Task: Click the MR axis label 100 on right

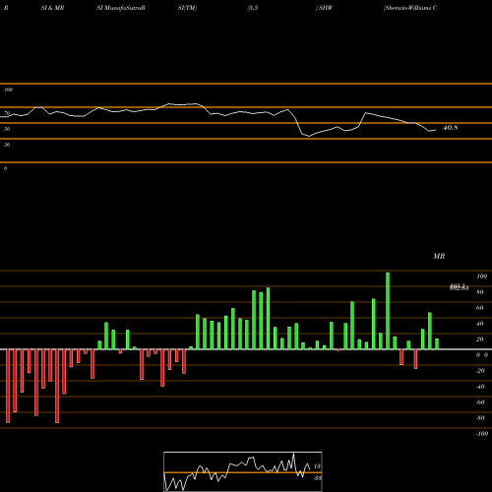Action: [x=481, y=277]
